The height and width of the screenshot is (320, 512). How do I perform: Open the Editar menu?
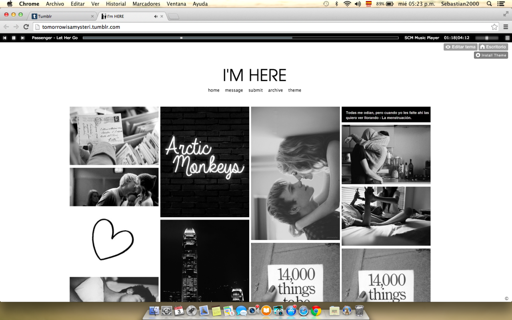pos(78,4)
